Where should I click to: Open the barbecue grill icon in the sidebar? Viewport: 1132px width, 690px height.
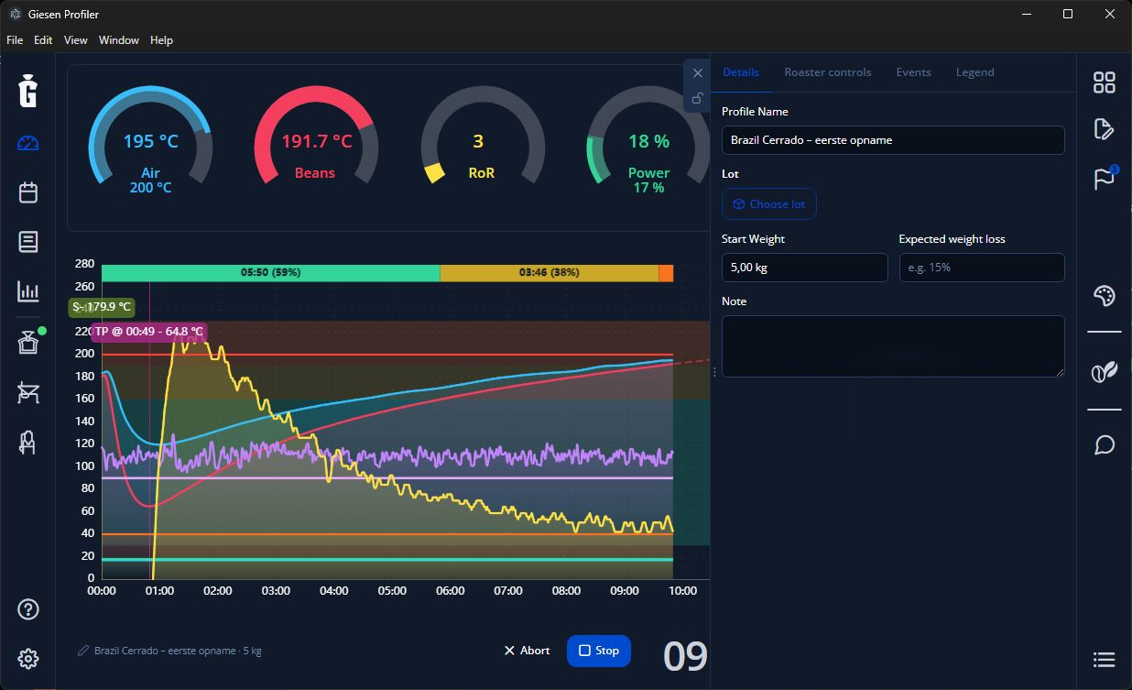coord(28,392)
